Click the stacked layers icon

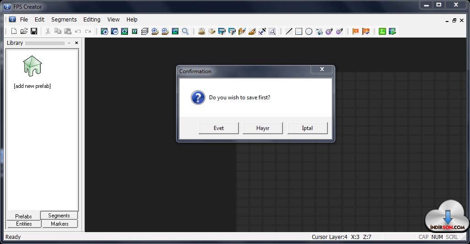(145, 31)
